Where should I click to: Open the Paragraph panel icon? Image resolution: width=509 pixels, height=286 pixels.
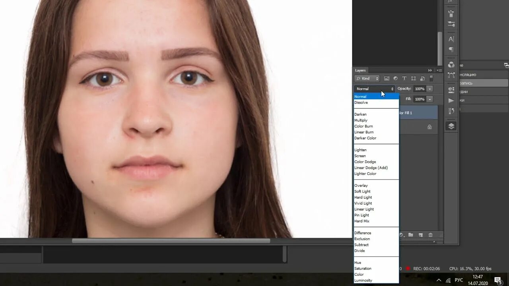click(451, 50)
